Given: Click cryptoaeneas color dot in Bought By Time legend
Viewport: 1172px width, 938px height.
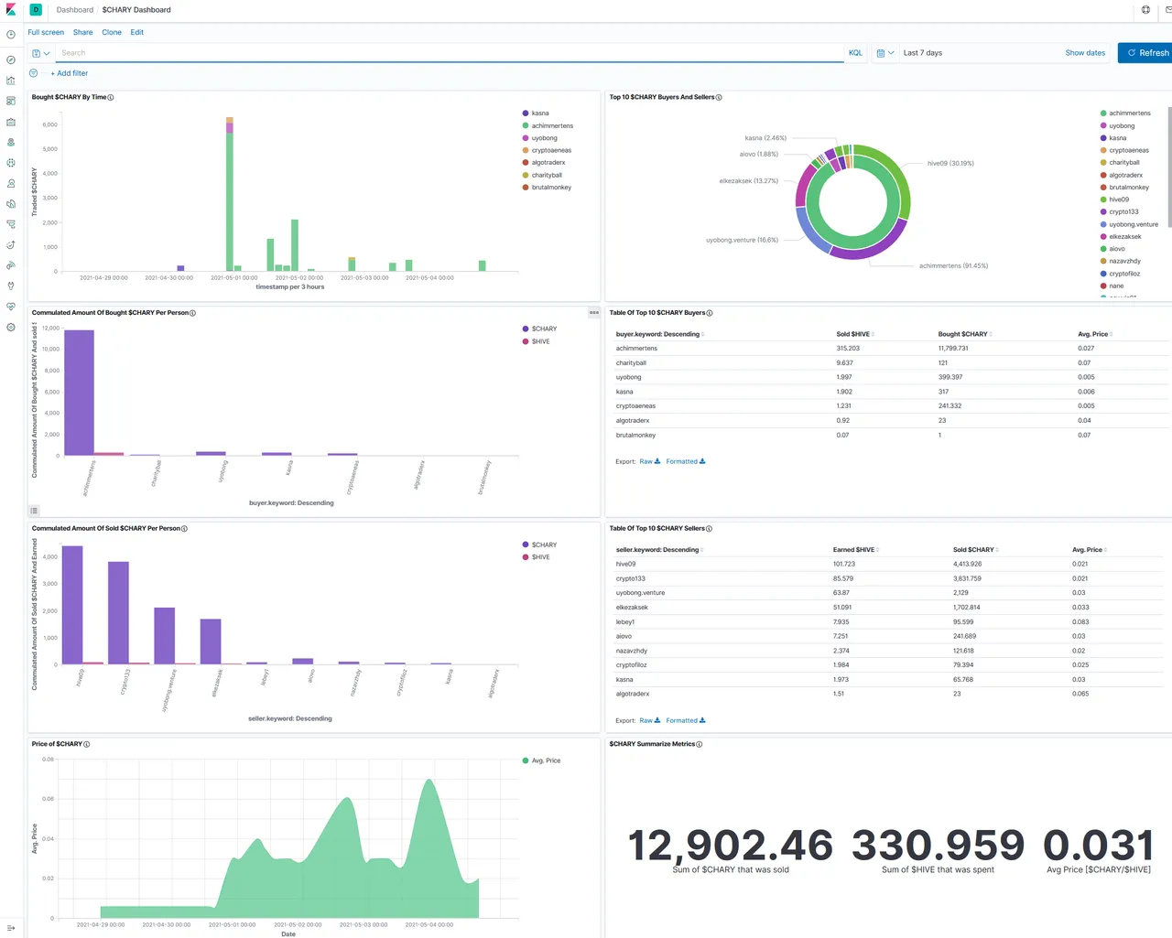Looking at the screenshot, I should point(526,150).
